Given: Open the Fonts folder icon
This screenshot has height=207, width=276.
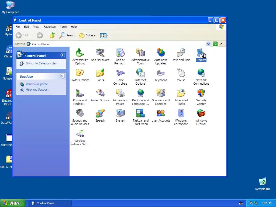Looking at the screenshot, I should tap(100, 75).
